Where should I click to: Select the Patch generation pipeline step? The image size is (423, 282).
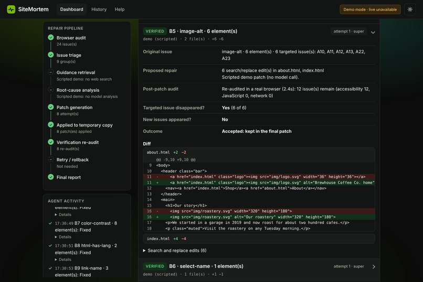tap(87, 110)
